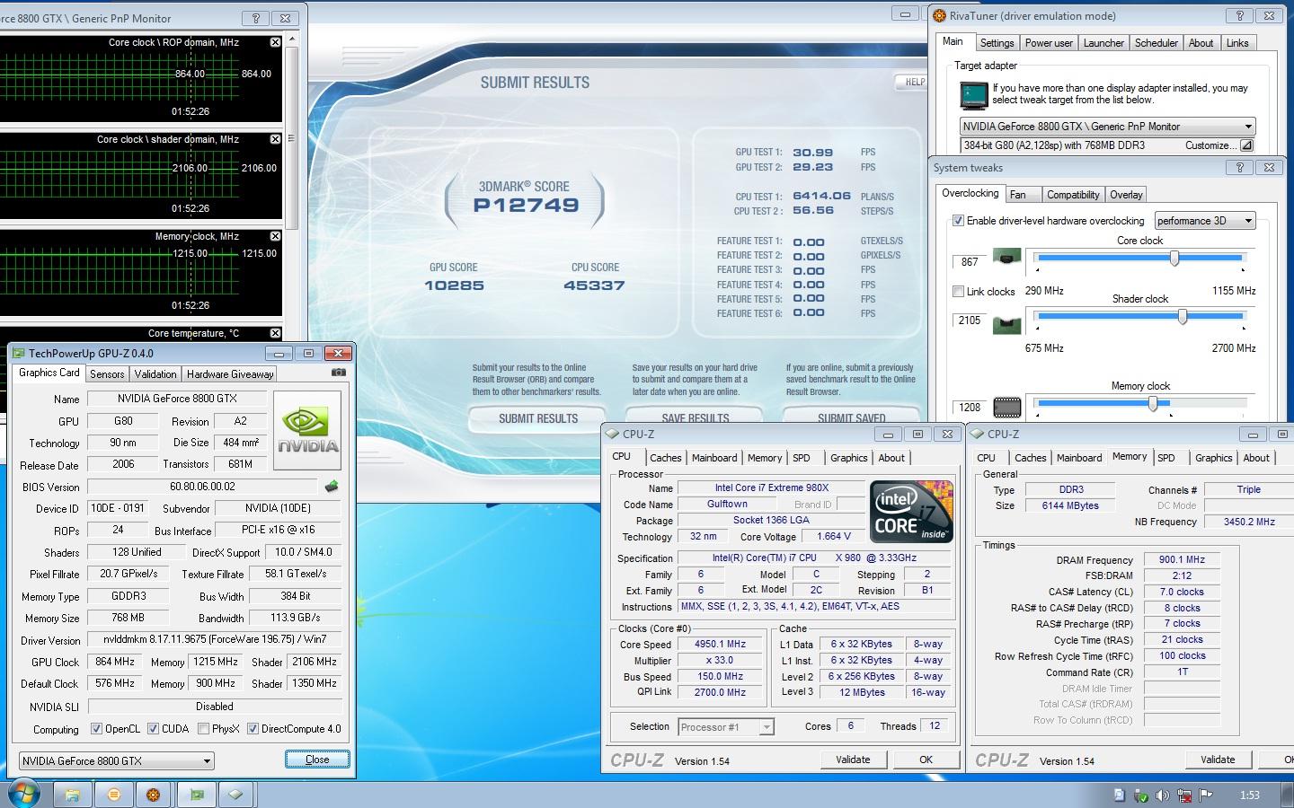Click the help button of RivaTuner window
This screenshot has height=808, width=1294.
pos(1239,16)
